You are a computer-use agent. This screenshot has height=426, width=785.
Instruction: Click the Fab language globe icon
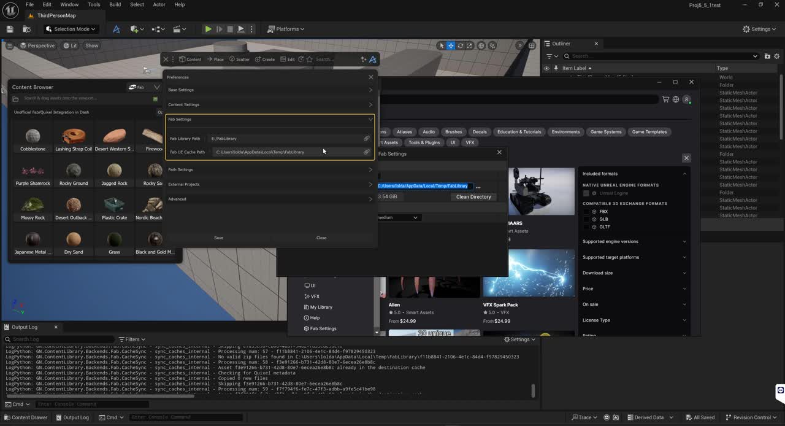(x=676, y=99)
